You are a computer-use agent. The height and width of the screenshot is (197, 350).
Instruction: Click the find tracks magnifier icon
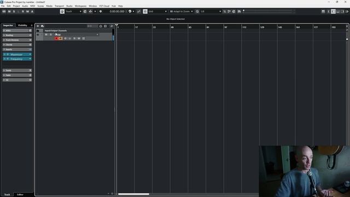(112, 26)
